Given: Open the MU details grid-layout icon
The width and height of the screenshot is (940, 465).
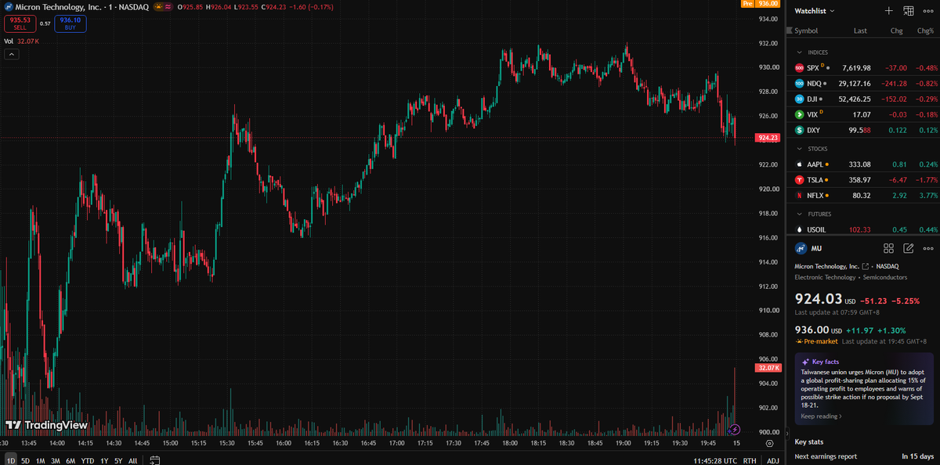Looking at the screenshot, I should 888,248.
